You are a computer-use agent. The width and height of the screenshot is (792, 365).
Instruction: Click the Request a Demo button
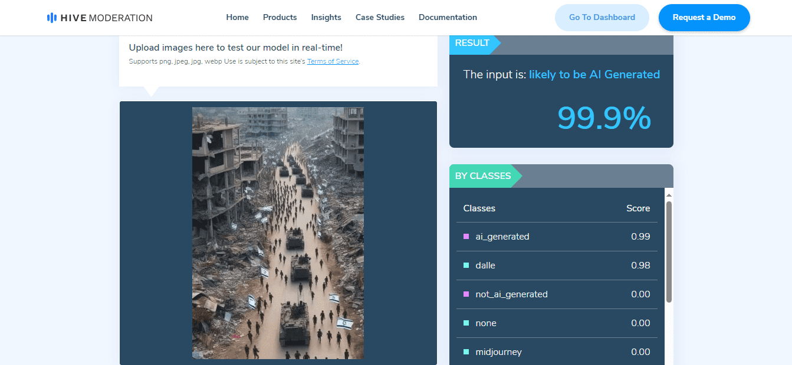[704, 18]
